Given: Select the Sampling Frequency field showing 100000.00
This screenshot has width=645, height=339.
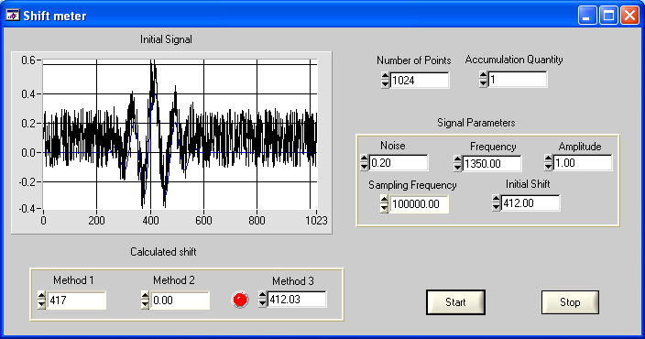Looking at the screenshot, I should pyautogui.click(x=419, y=204).
